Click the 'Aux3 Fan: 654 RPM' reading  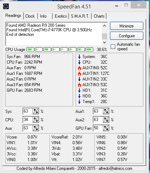[23, 85]
